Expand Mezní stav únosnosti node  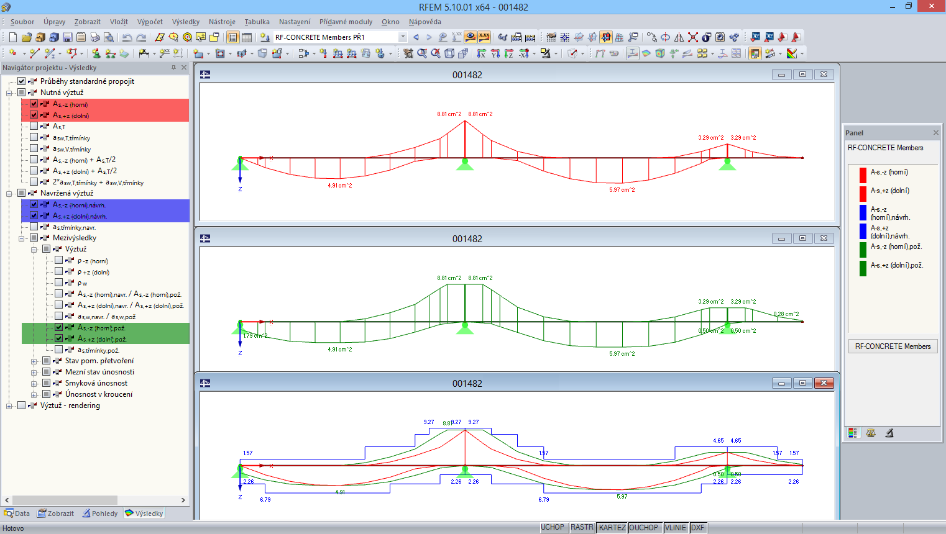(x=34, y=373)
